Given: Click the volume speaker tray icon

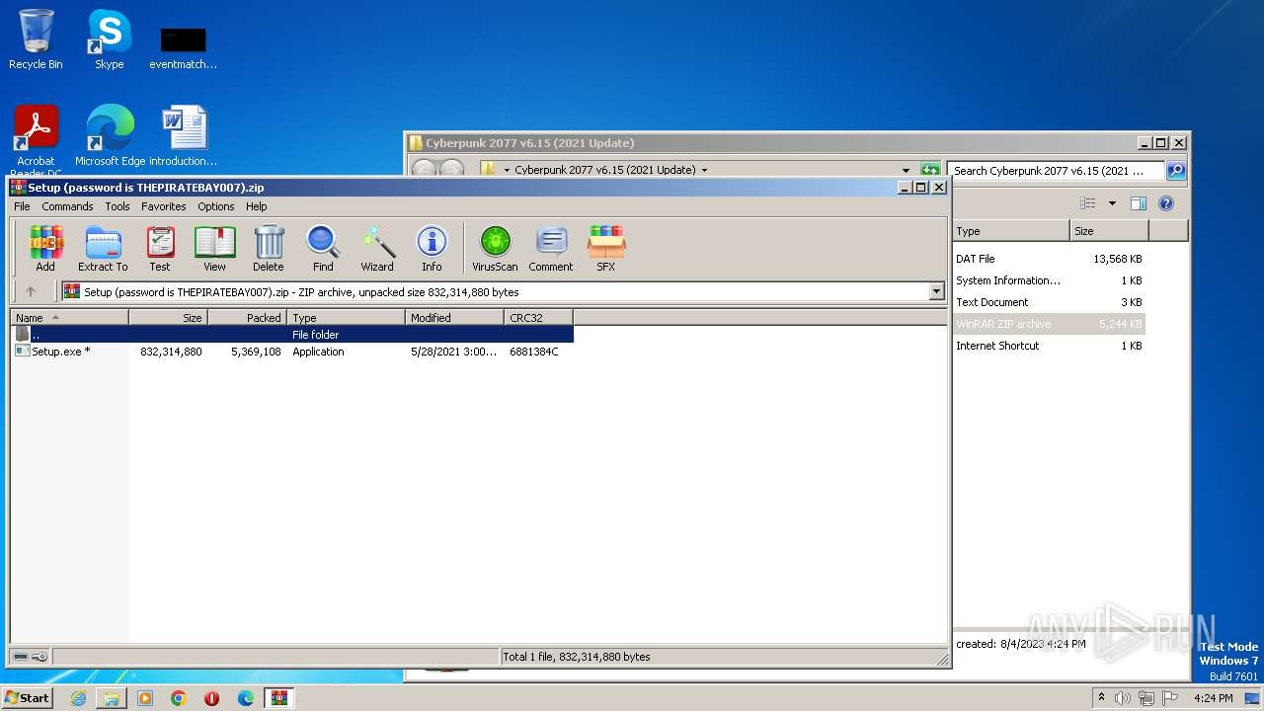Looking at the screenshot, I should coord(1123,698).
